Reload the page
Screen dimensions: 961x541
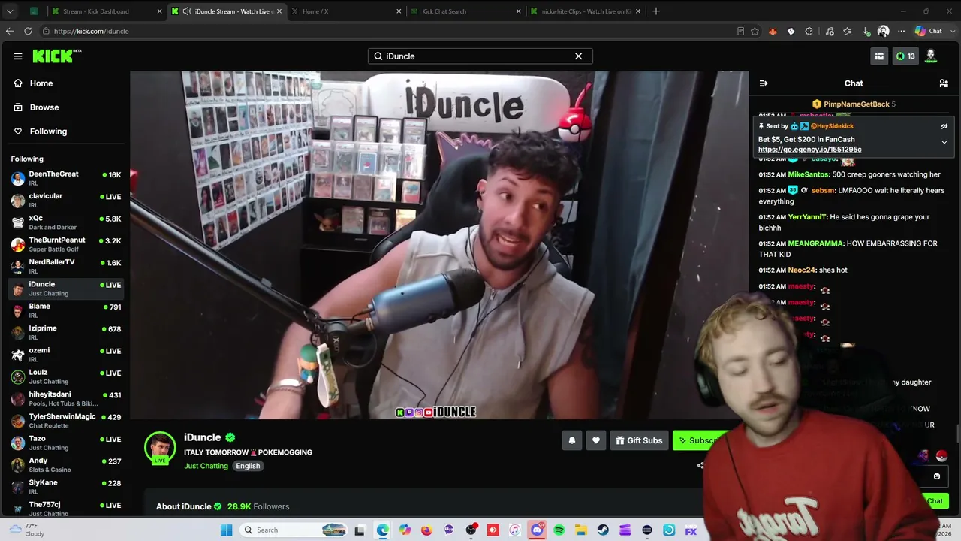pyautogui.click(x=28, y=31)
